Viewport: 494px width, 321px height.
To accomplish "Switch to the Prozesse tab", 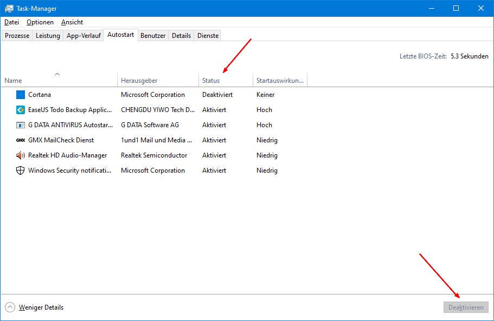I will coord(17,36).
